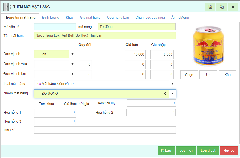Click the Giá nhập field showing 8,000
Screen dimensions: 240x158
click(162, 54)
